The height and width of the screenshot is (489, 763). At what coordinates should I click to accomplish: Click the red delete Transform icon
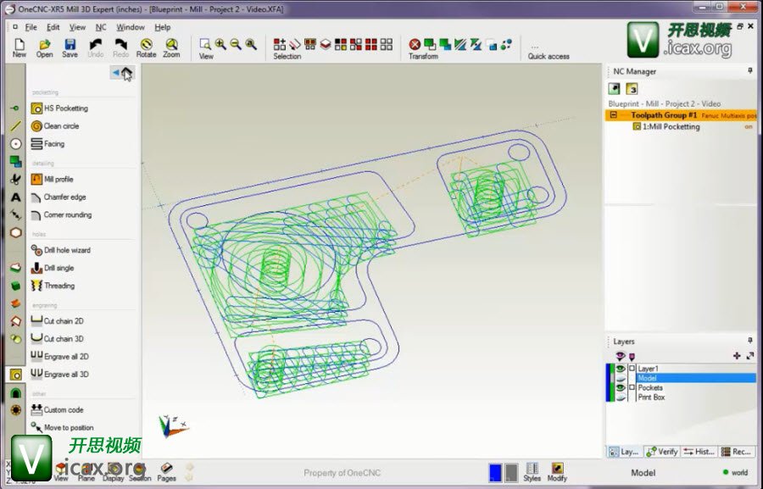(415, 45)
